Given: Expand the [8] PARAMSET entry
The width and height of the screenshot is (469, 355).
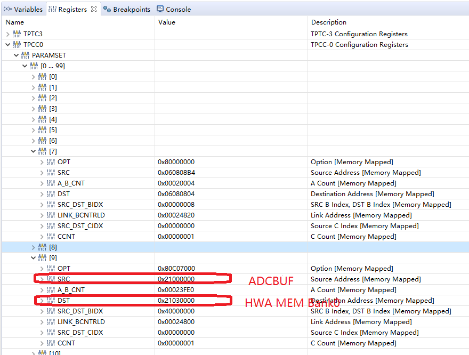Looking at the screenshot, I should click(33, 247).
